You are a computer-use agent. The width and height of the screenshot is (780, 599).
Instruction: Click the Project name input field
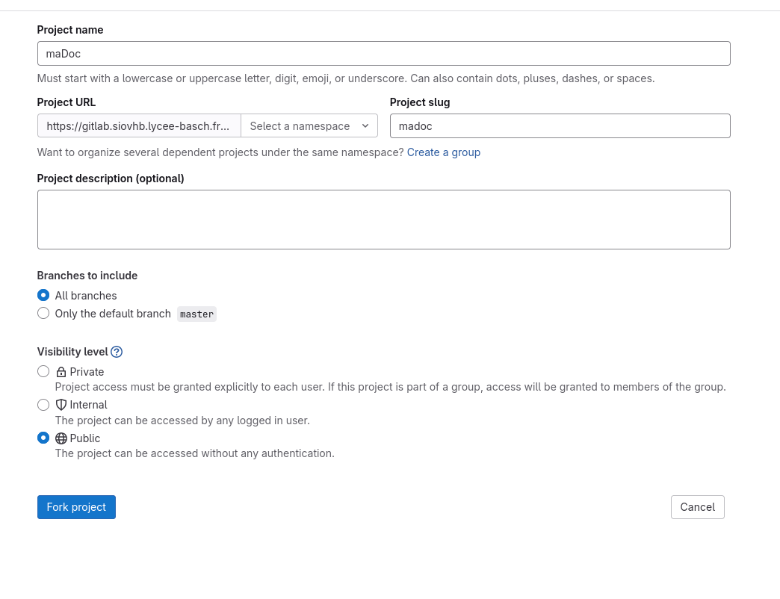(383, 54)
